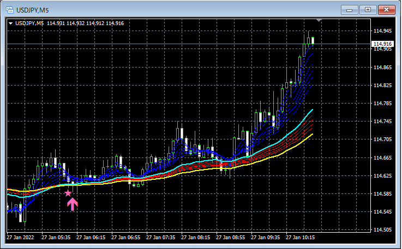Click the 27 Jan 2022 time label
Image resolution: width=402 pixels, height=249 pixels.
[x=20, y=238]
